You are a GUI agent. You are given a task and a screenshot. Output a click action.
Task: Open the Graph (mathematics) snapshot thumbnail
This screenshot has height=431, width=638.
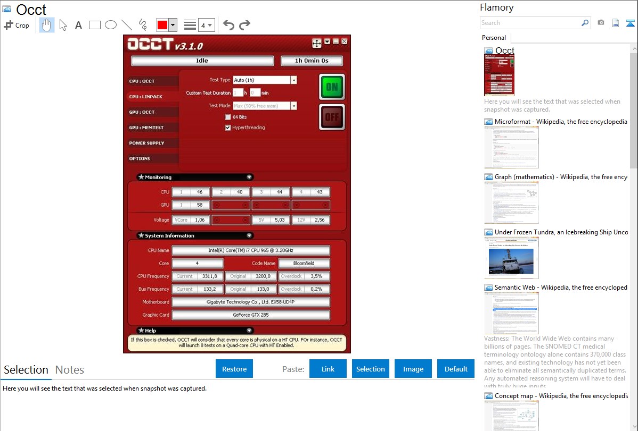click(x=511, y=202)
